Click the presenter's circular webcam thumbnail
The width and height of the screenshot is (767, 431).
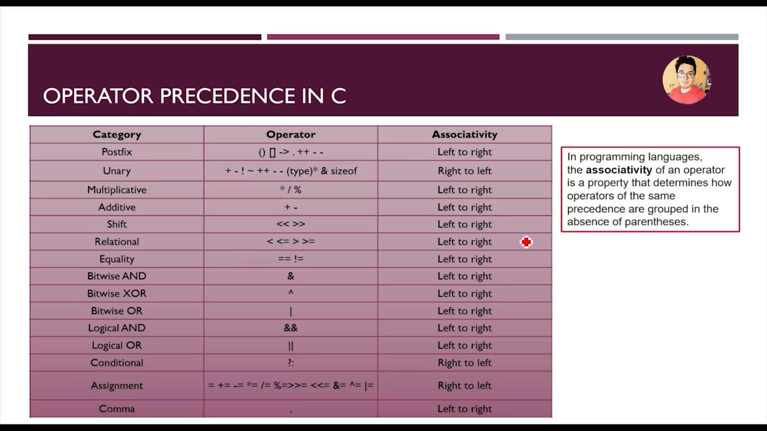point(686,80)
